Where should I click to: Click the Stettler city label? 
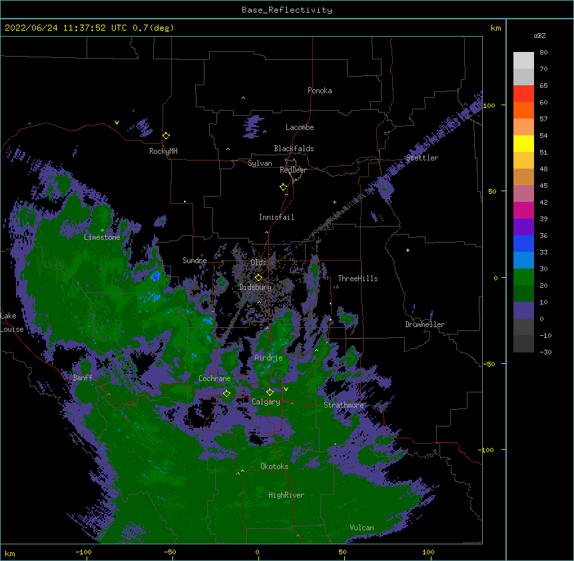(x=422, y=158)
